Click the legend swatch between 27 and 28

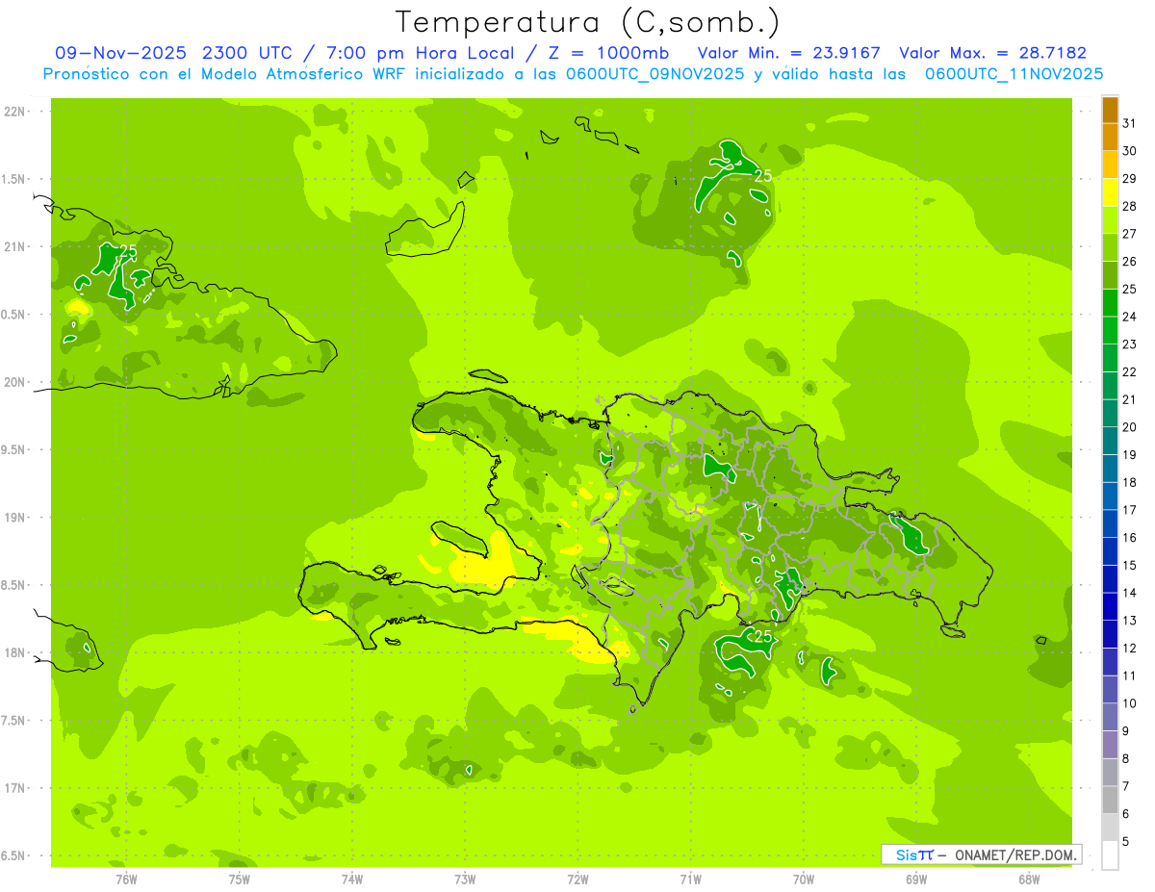tap(1110, 220)
